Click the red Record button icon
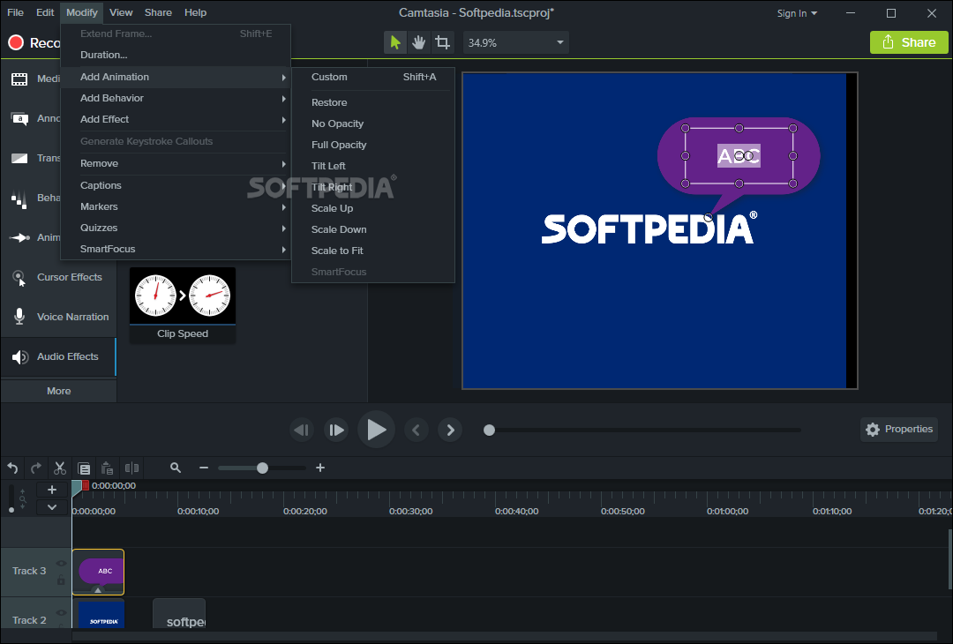 16,42
